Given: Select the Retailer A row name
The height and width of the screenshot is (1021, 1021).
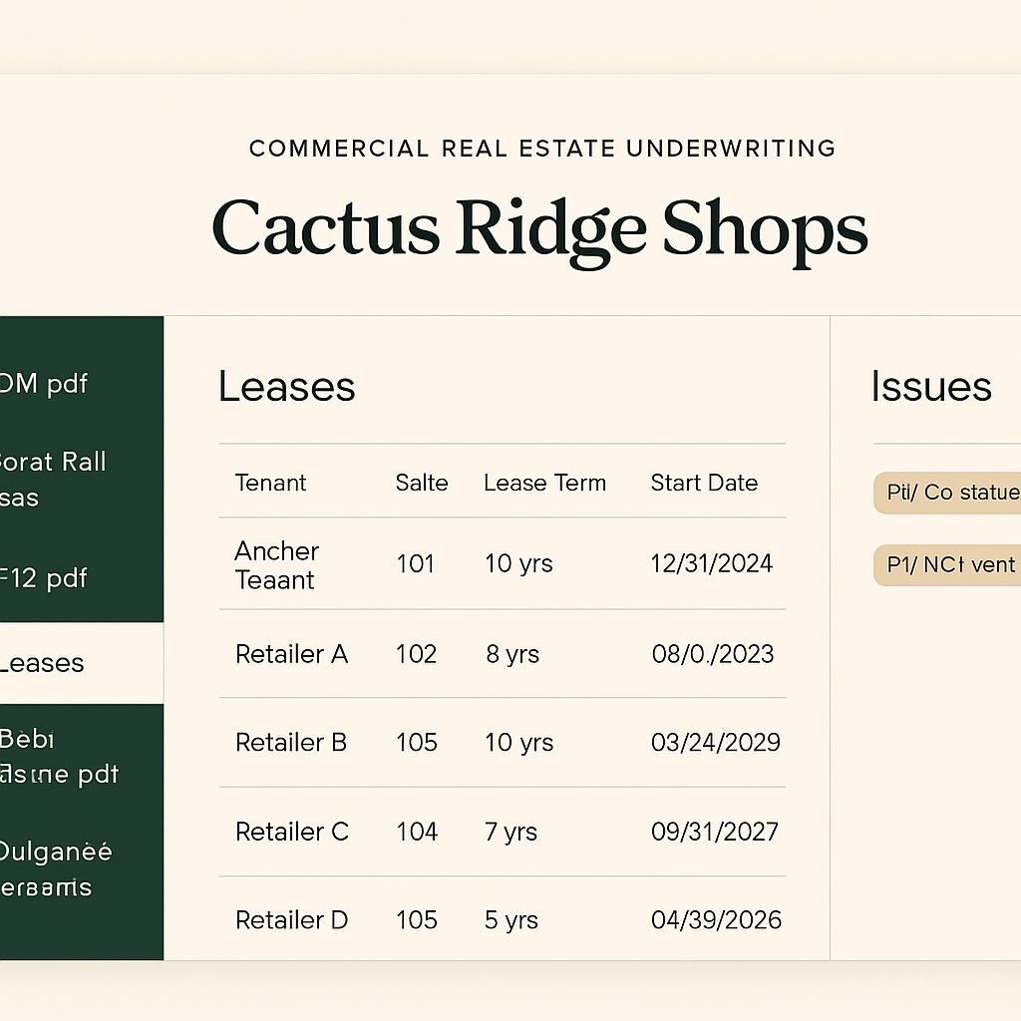Looking at the screenshot, I should point(292,654).
